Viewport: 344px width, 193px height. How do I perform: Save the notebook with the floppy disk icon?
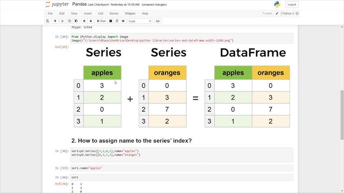point(48,21)
